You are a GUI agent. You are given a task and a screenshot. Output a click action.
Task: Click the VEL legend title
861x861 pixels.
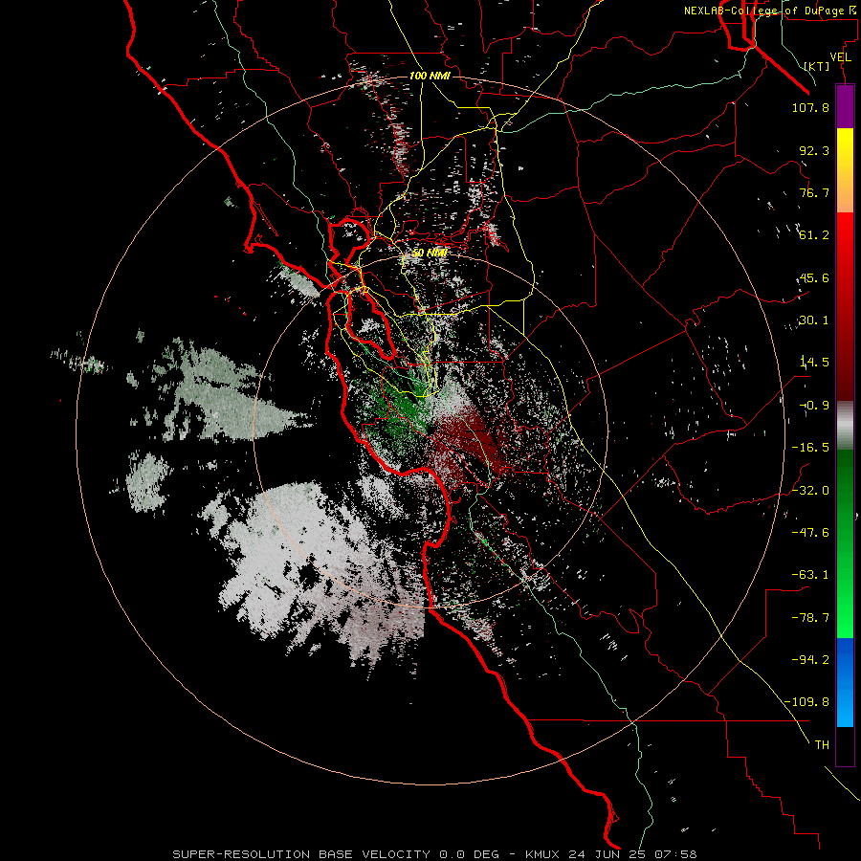(x=841, y=56)
